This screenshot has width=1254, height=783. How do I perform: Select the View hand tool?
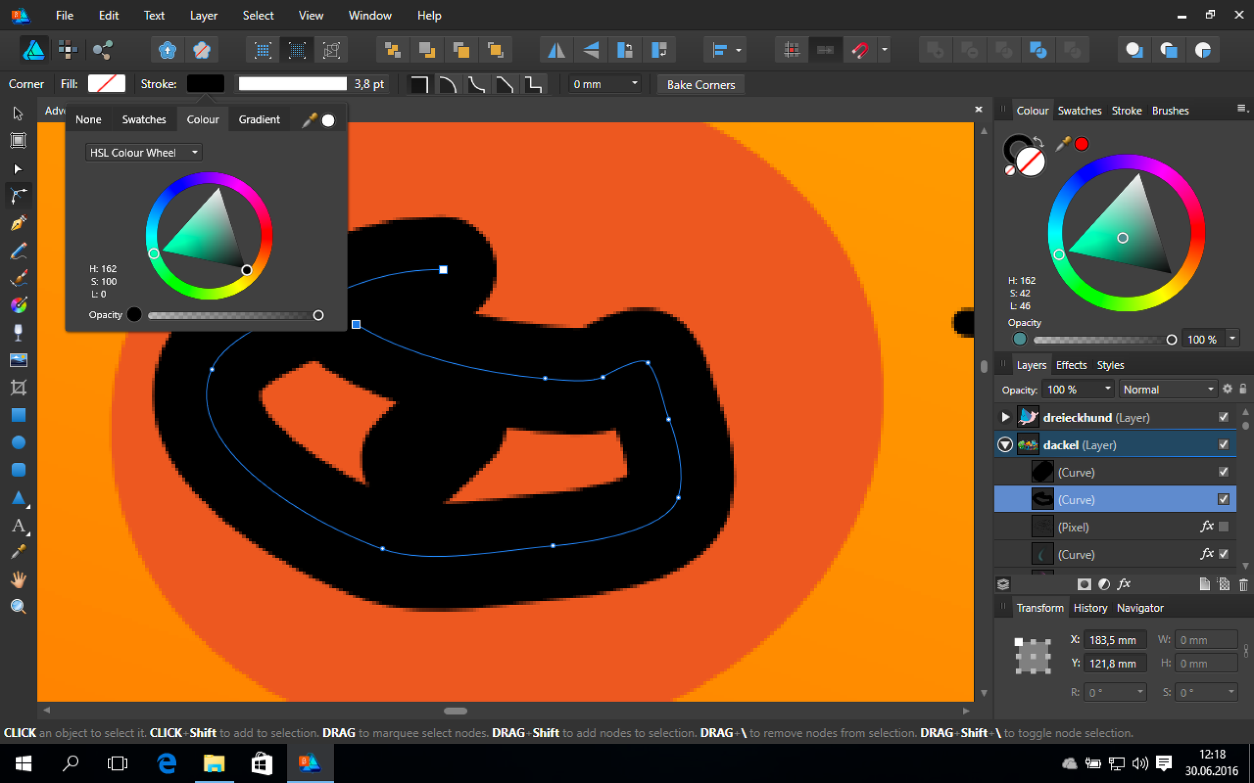tap(18, 580)
